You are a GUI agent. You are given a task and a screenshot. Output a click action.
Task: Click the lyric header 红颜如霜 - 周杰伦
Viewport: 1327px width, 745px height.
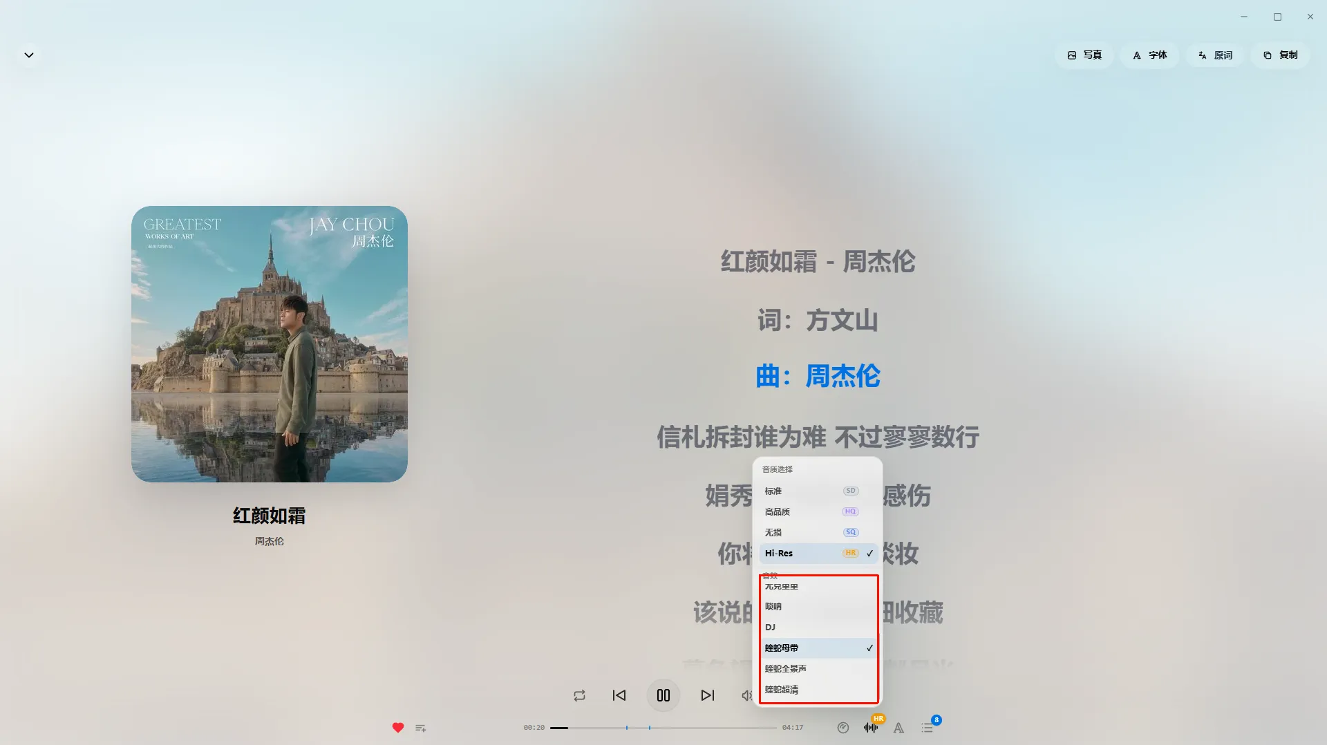[x=818, y=262]
